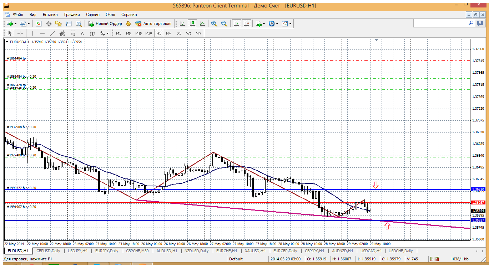Expand the Profiles dropdown arrow
489x265 pixels.
click(x=29, y=24)
